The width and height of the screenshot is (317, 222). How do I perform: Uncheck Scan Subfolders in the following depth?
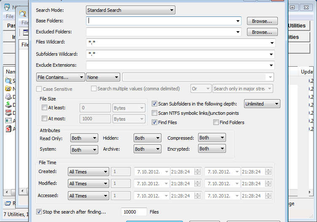tap(154, 104)
